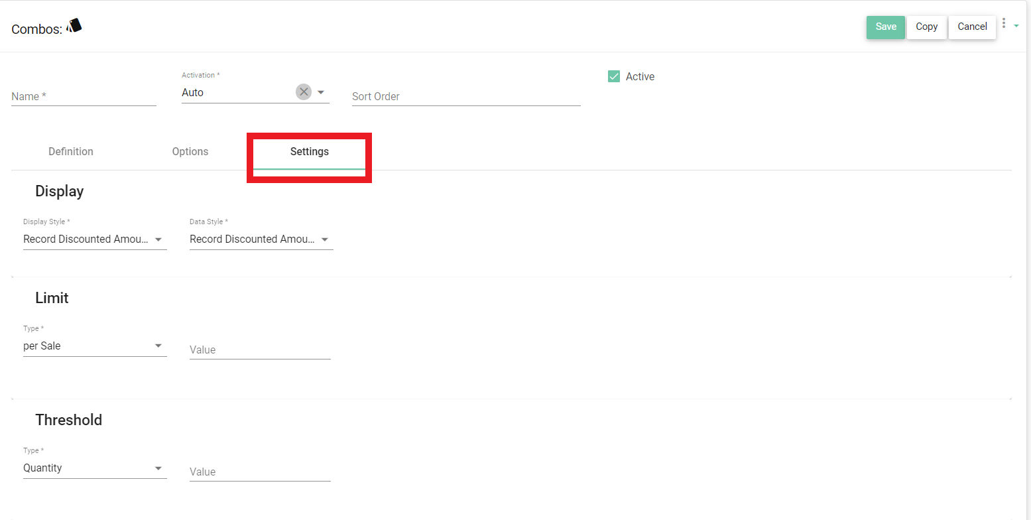Switch to the Options tab
Image resolution: width=1031 pixels, height=520 pixels.
tap(190, 152)
